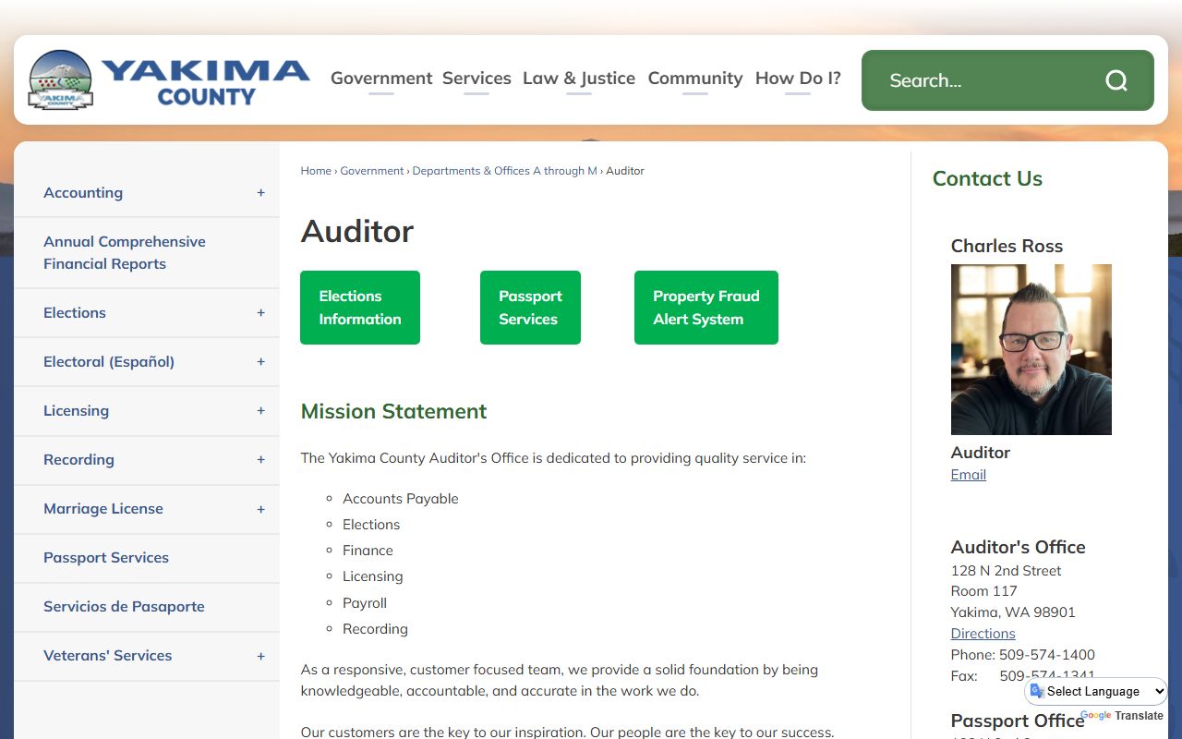The width and height of the screenshot is (1182, 739).
Task: Open Recording in the sidebar
Action: click(x=78, y=460)
